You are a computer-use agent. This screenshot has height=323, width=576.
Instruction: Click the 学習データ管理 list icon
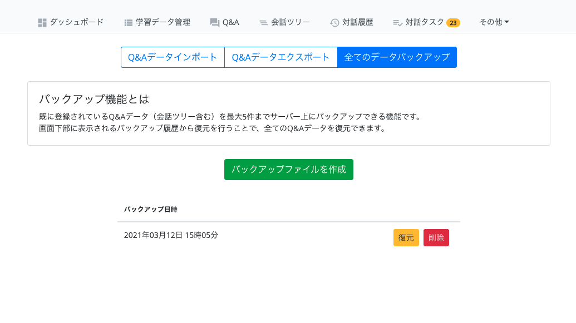pos(129,23)
